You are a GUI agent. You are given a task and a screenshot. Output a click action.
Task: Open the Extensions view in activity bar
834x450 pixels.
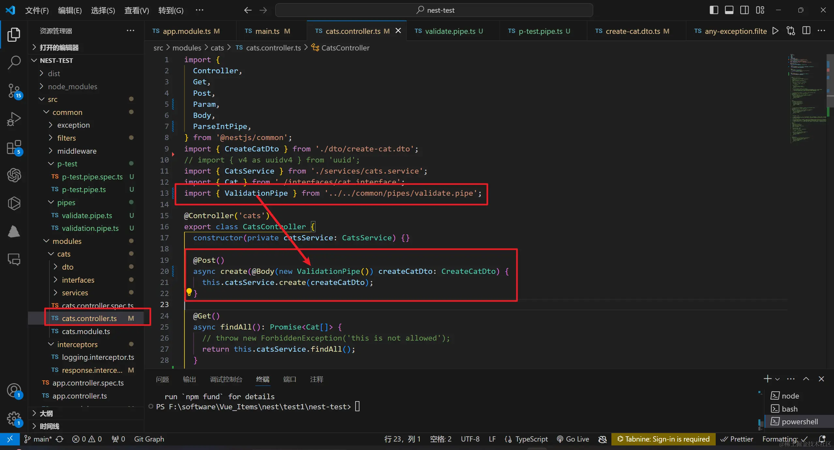pos(14,148)
